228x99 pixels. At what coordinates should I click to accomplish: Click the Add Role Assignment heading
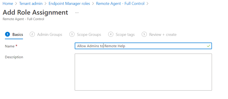(35, 12)
